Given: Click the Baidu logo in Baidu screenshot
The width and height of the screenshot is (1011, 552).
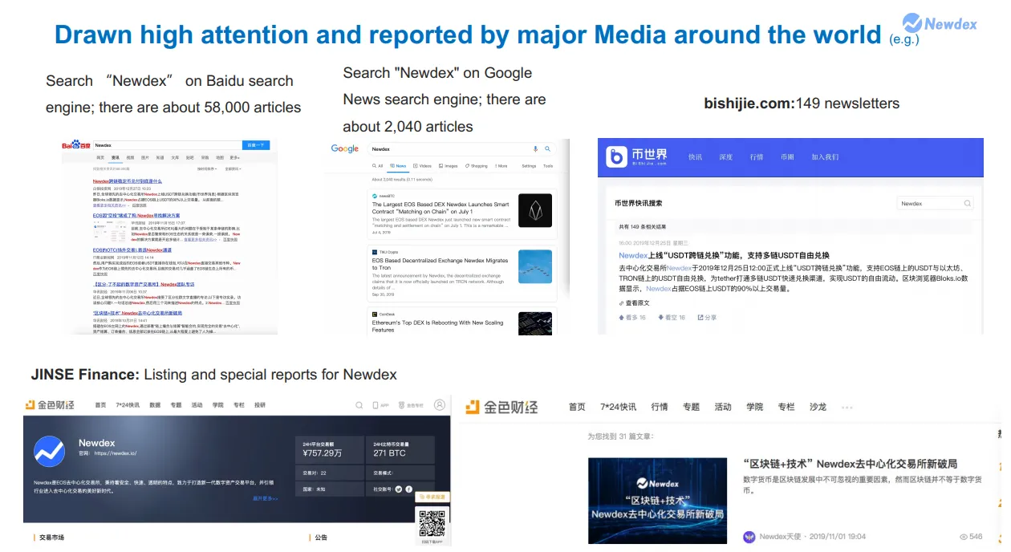Looking at the screenshot, I should tap(76, 144).
